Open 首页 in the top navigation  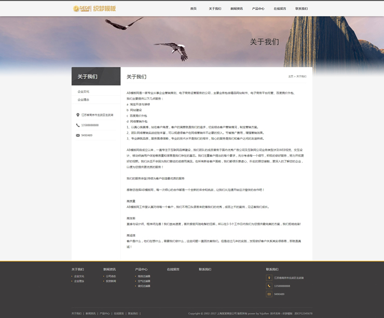click(194, 9)
